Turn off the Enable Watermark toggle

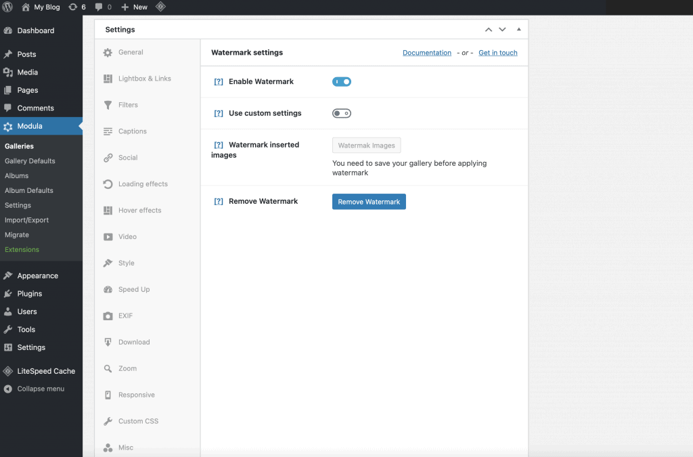coord(342,82)
